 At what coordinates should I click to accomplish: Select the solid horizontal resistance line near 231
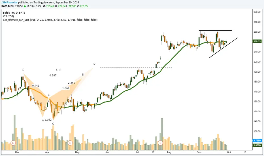point(215,30)
